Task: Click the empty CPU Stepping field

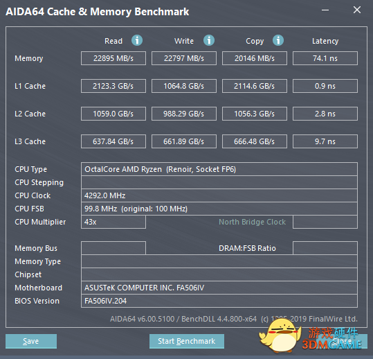Action: [x=219, y=182]
